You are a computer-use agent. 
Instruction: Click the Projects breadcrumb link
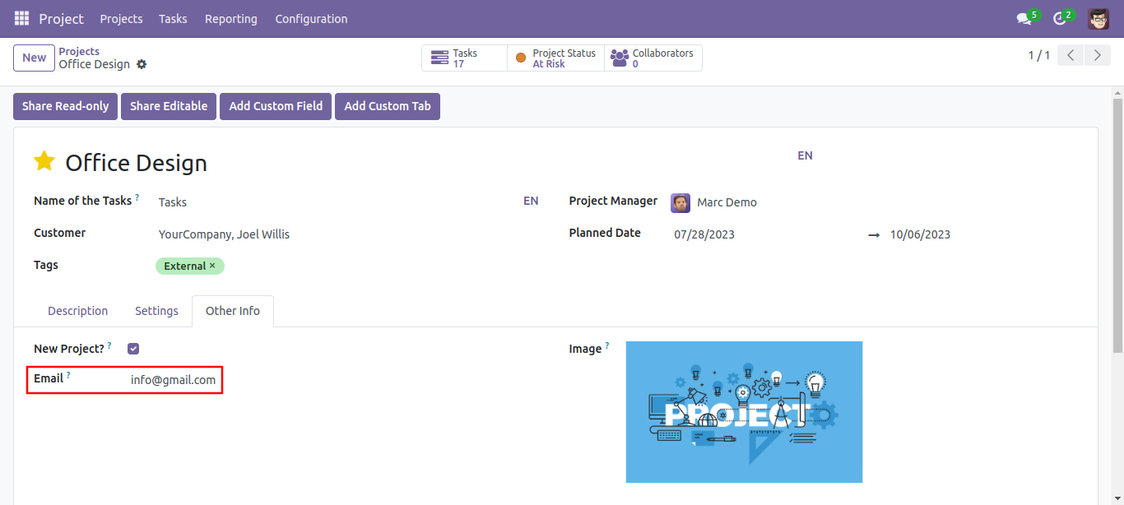click(x=79, y=51)
